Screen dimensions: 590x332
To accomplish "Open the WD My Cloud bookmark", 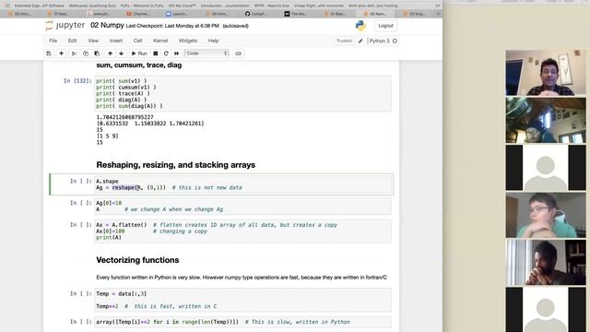I will coord(183,6).
